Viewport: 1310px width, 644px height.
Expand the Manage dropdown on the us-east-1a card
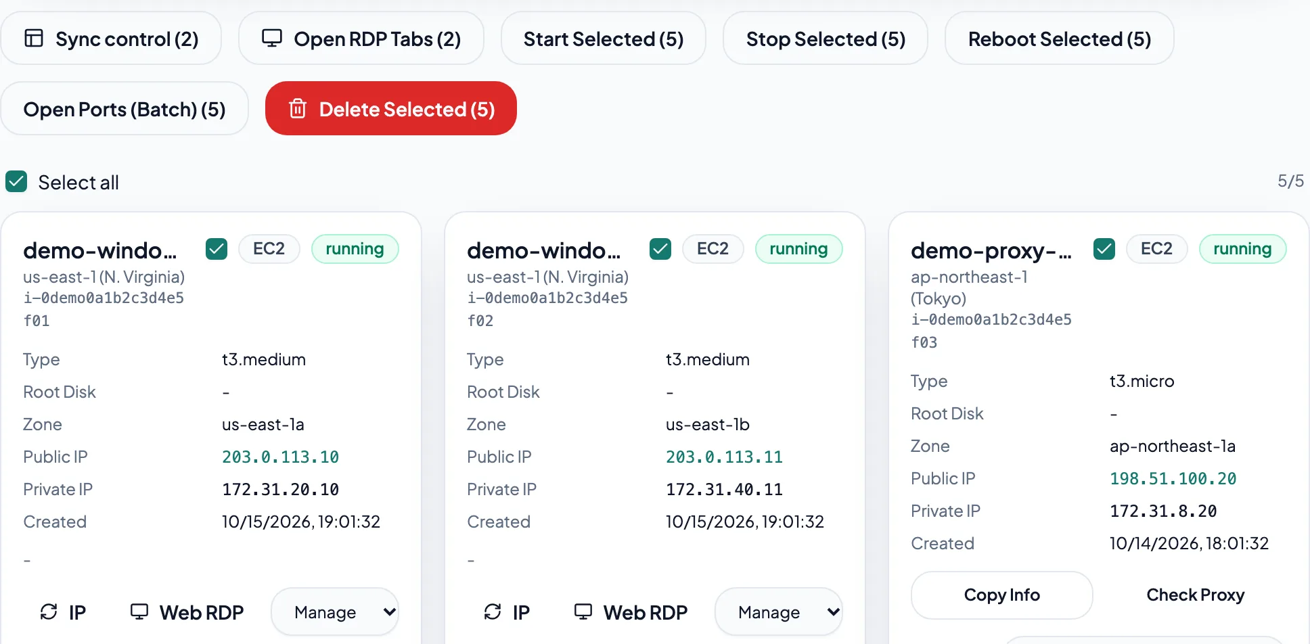coord(335,612)
